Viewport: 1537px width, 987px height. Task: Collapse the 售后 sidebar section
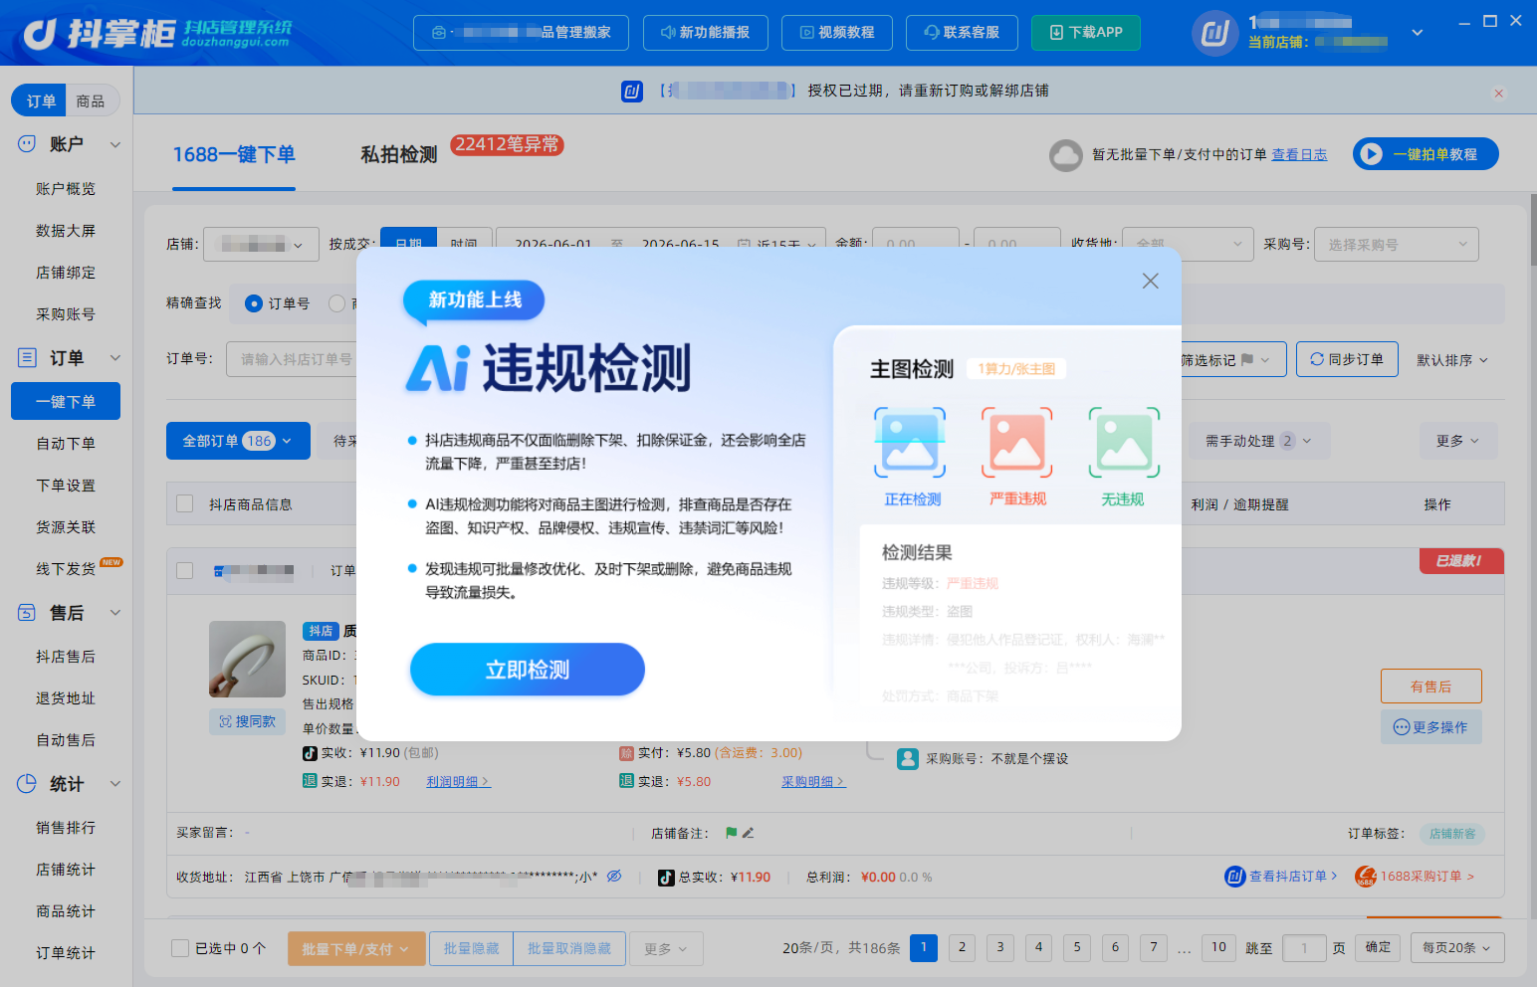pos(115,613)
